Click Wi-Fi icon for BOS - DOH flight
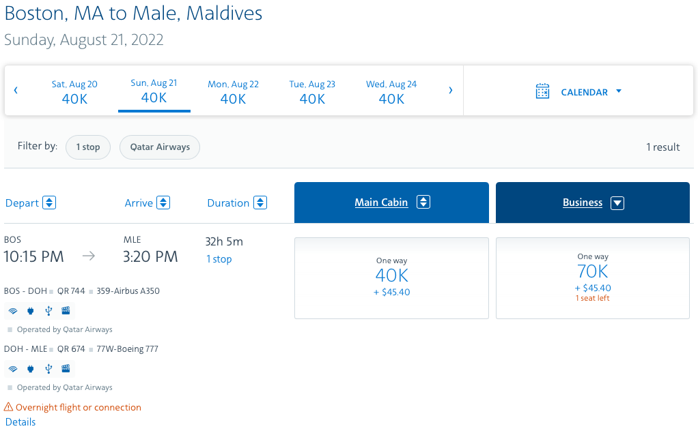 (12, 311)
